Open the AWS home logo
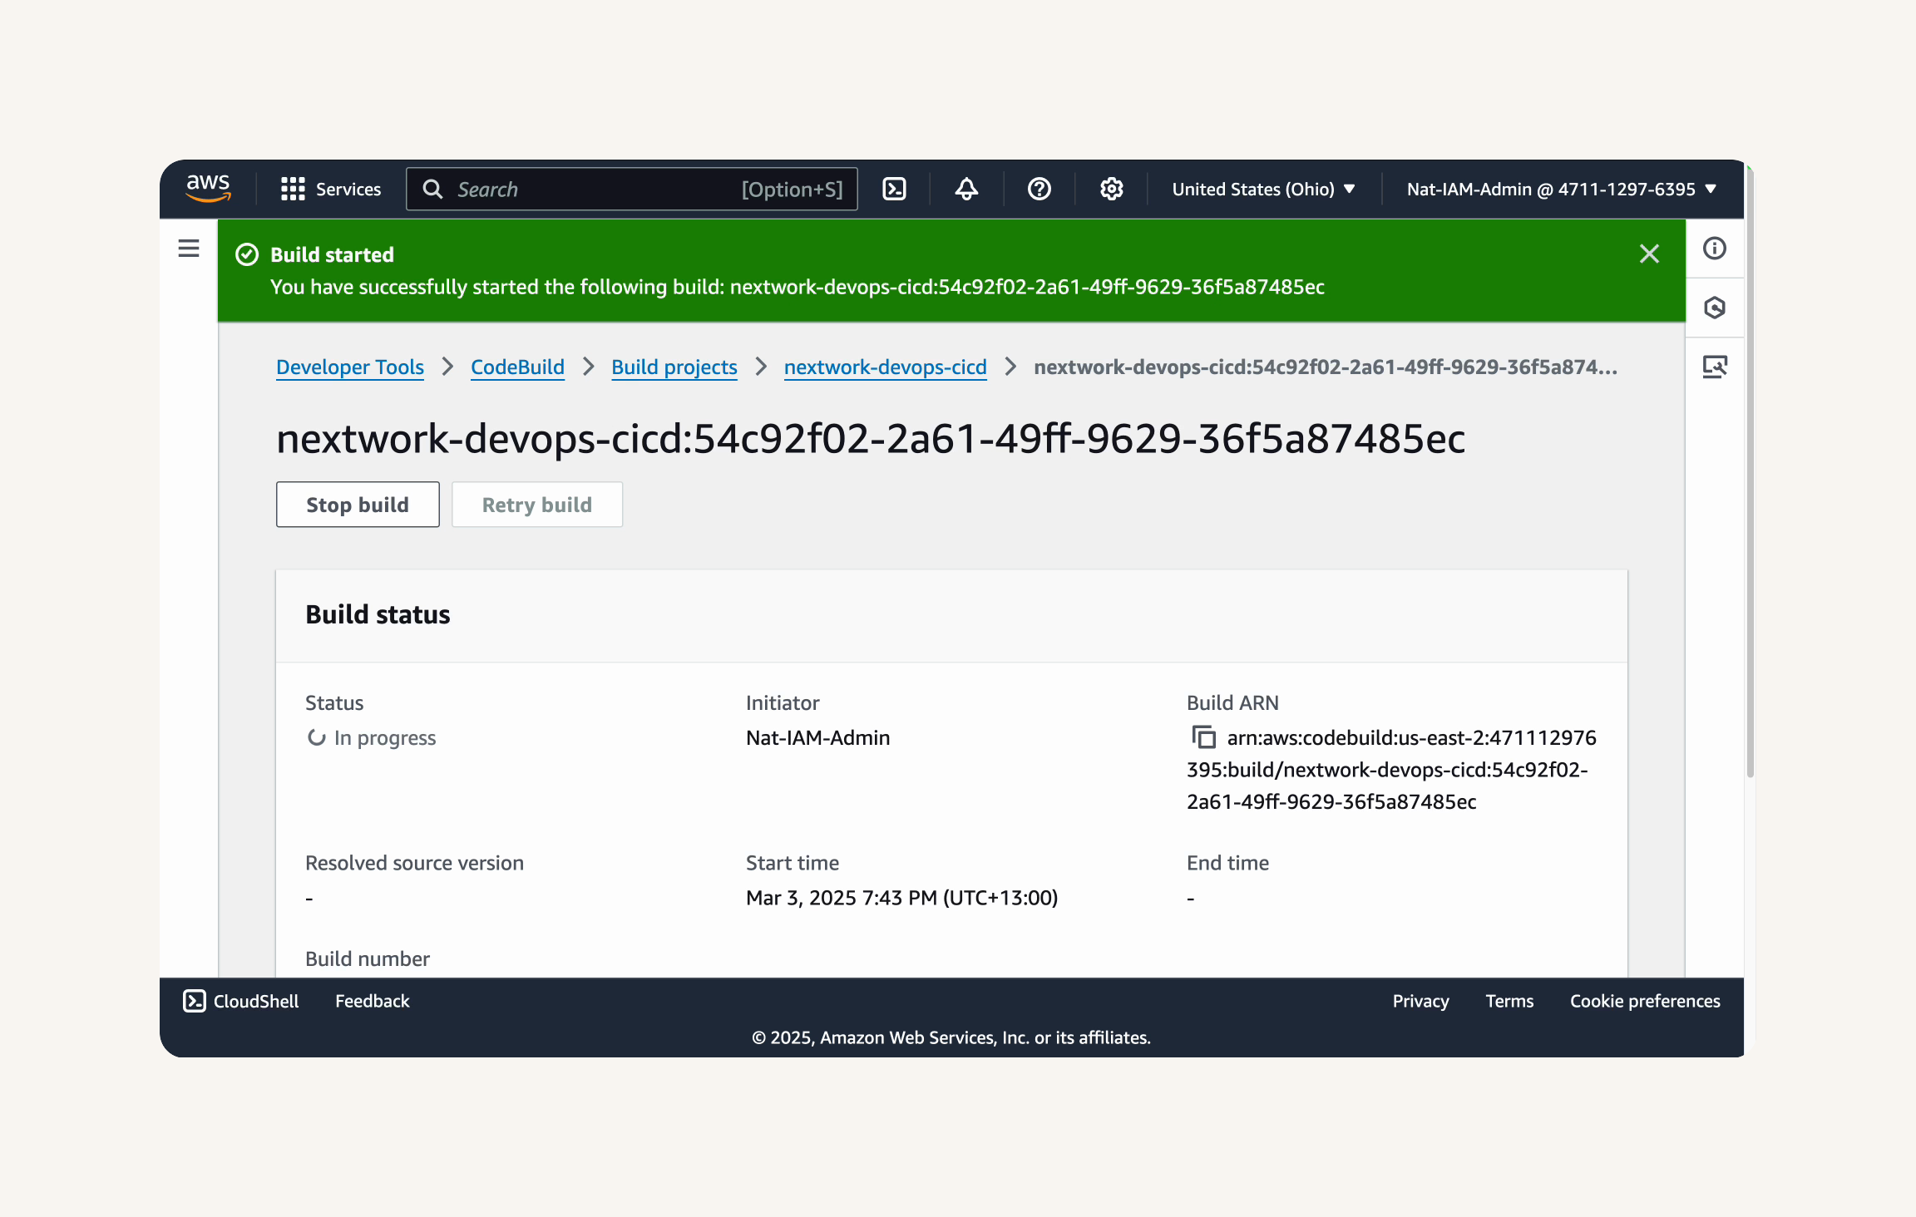 click(x=208, y=189)
